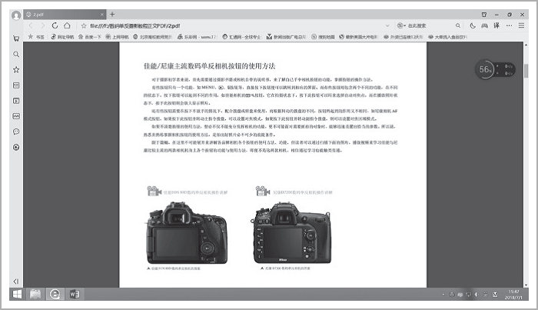Screen dimensions: 538x310
Task: Open the sidebar chat bubble icon
Action: coord(16,132)
